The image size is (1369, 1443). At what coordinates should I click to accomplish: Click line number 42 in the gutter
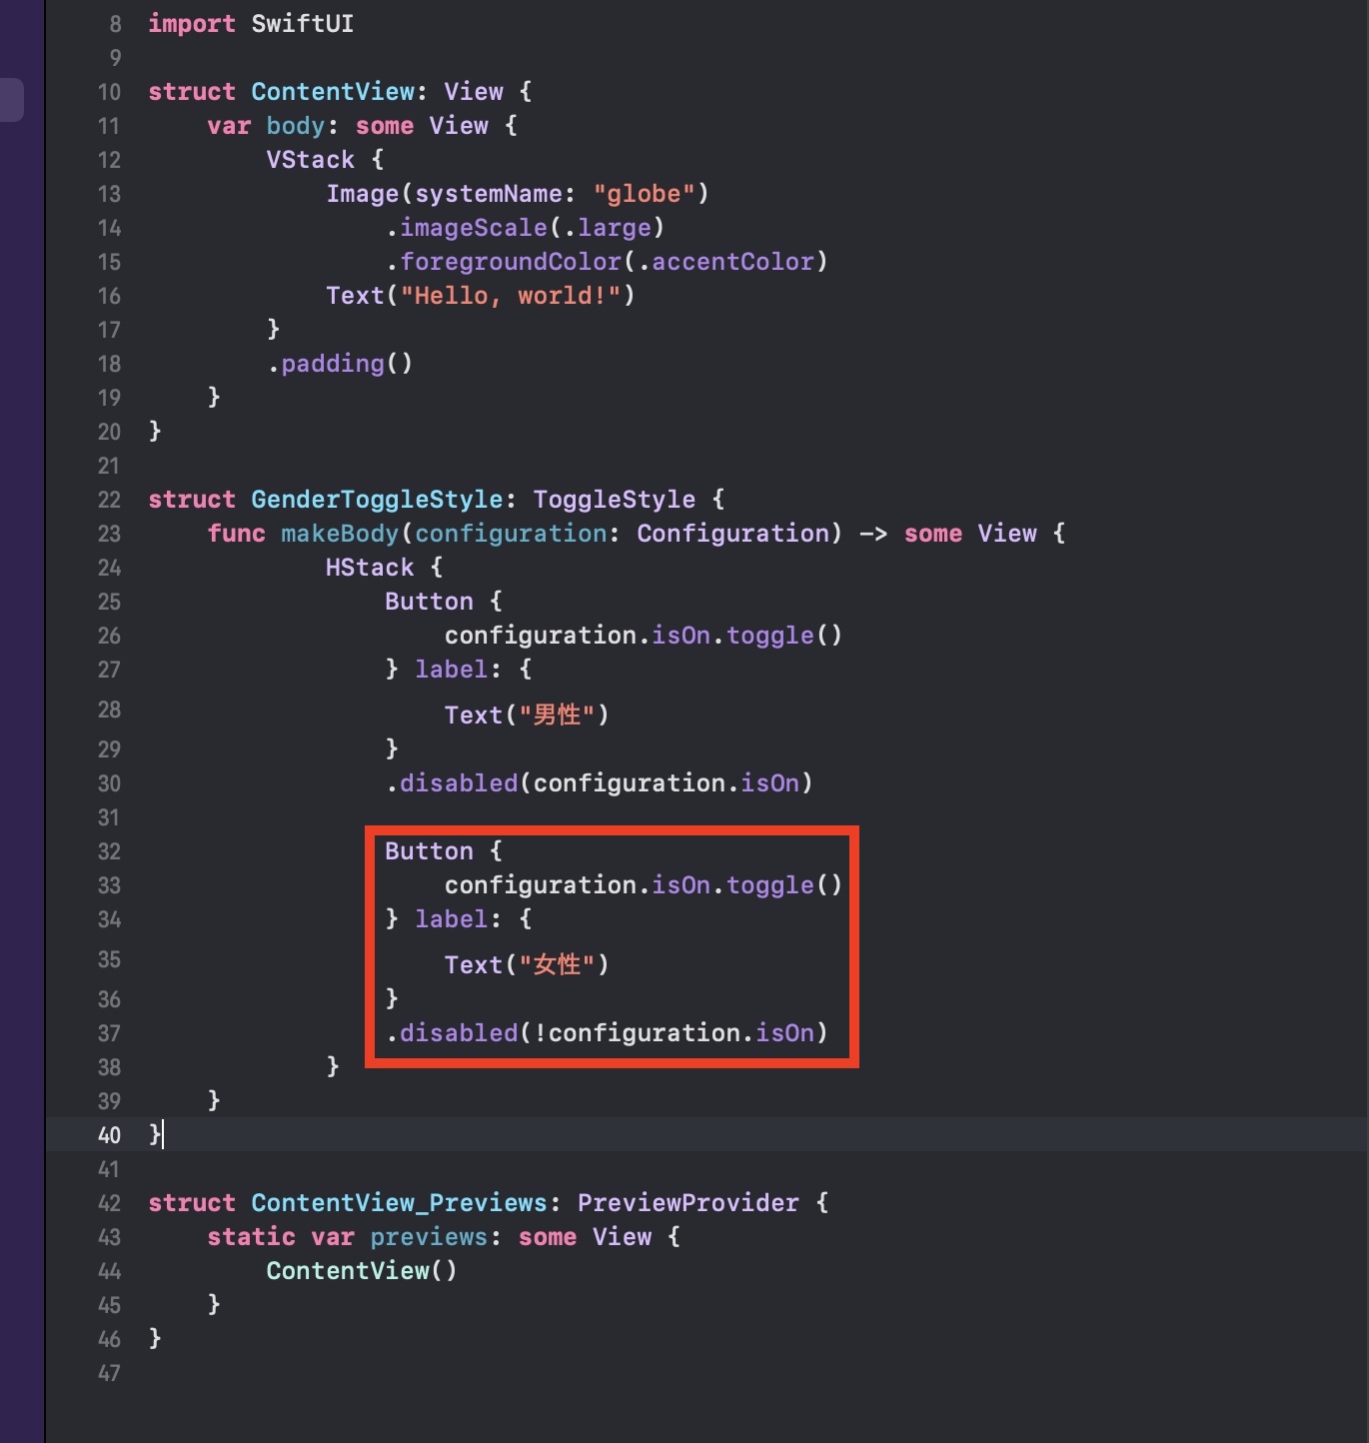point(109,1203)
